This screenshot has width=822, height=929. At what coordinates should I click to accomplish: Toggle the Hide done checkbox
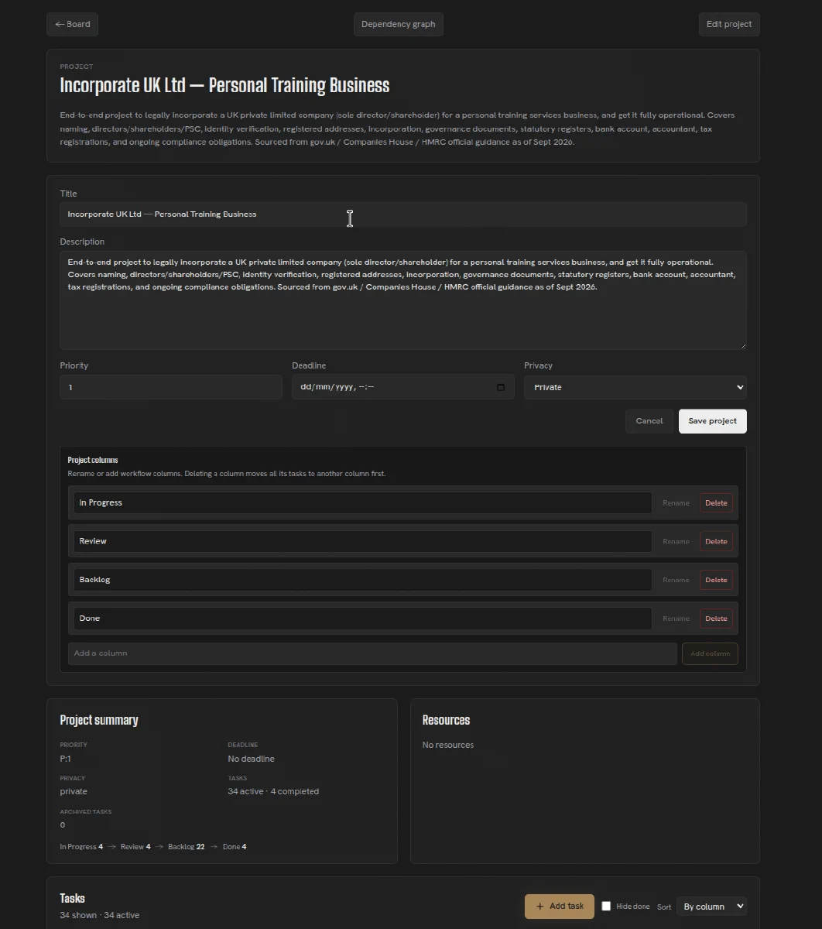tap(606, 907)
